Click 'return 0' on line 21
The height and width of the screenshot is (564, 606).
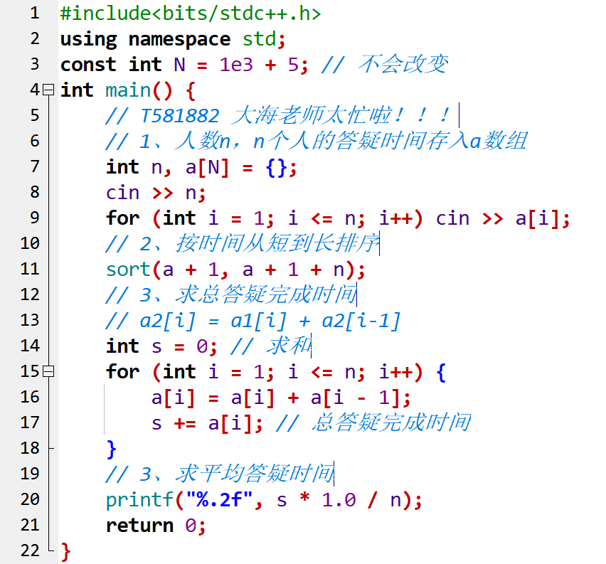coord(152,526)
